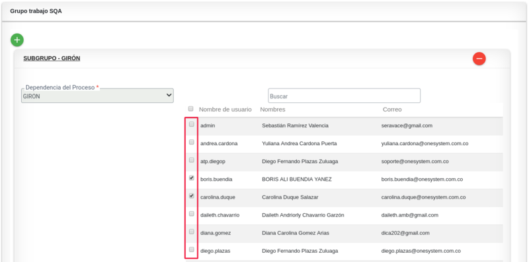Viewport: 529px width, 262px height.
Task: Click the Correo column header
Action: click(392, 110)
